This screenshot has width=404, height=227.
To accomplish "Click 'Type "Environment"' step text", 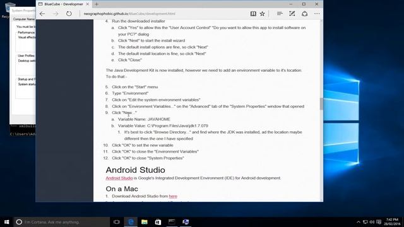I will [x=130, y=93].
